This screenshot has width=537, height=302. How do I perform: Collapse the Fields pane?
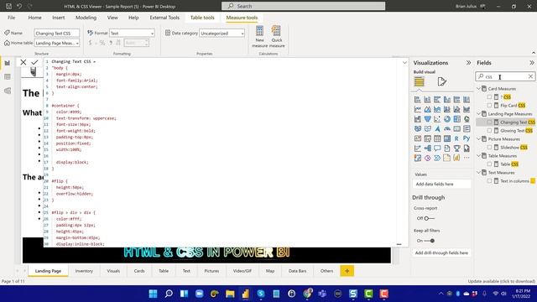531,63
